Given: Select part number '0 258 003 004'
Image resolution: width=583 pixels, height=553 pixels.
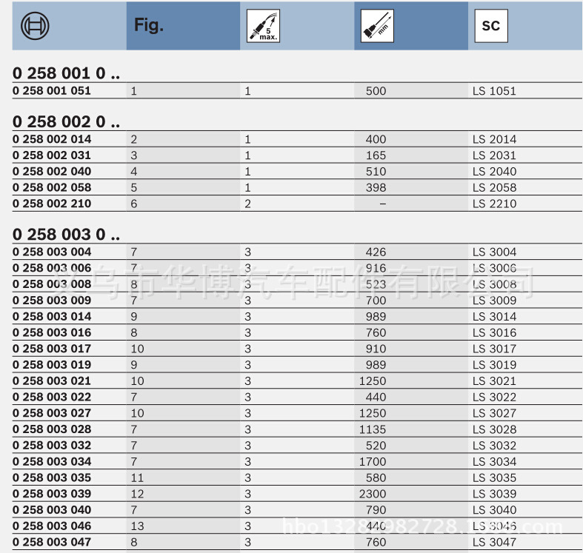Looking at the screenshot, I should tap(52, 252).
